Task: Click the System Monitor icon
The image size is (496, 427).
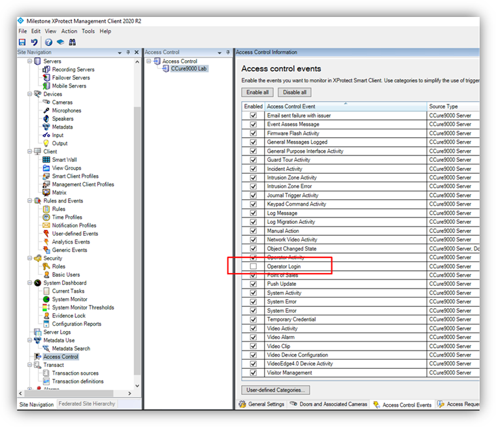Action: pyautogui.click(x=46, y=299)
